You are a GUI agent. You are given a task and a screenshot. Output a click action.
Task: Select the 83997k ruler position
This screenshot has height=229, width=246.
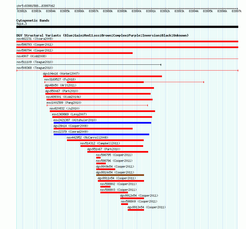click(x=237, y=11)
